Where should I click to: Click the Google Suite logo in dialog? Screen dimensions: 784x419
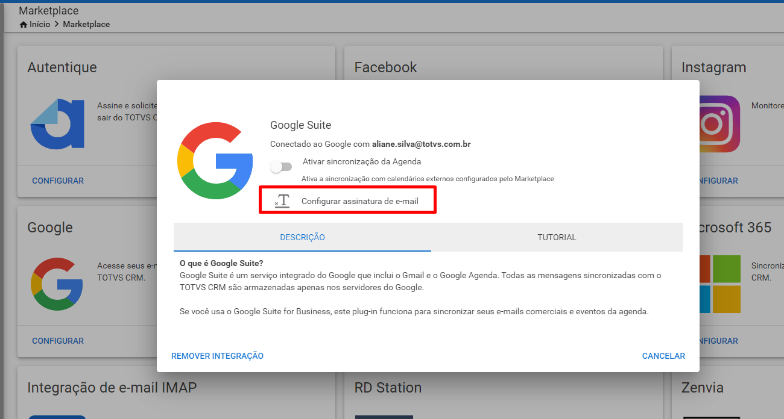point(215,160)
